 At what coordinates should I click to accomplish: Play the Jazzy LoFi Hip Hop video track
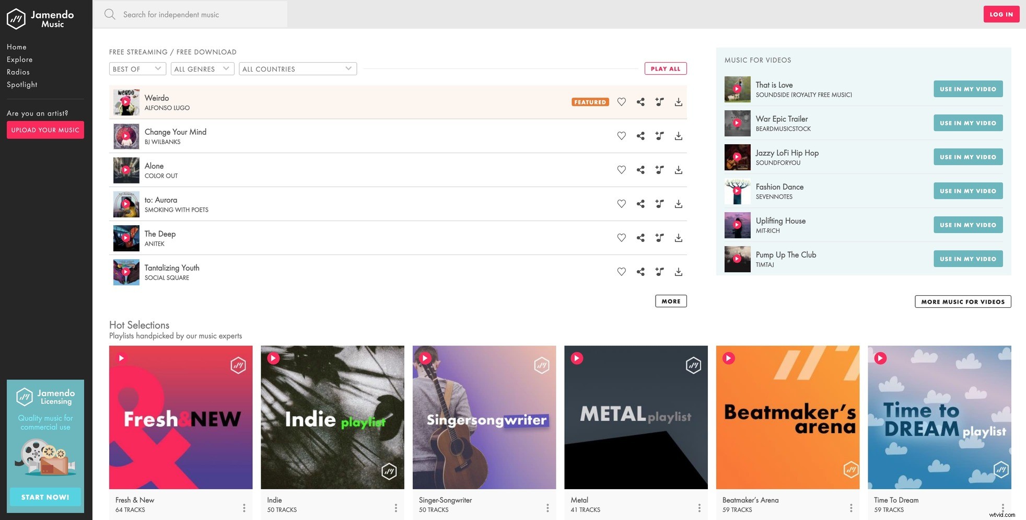click(x=737, y=157)
